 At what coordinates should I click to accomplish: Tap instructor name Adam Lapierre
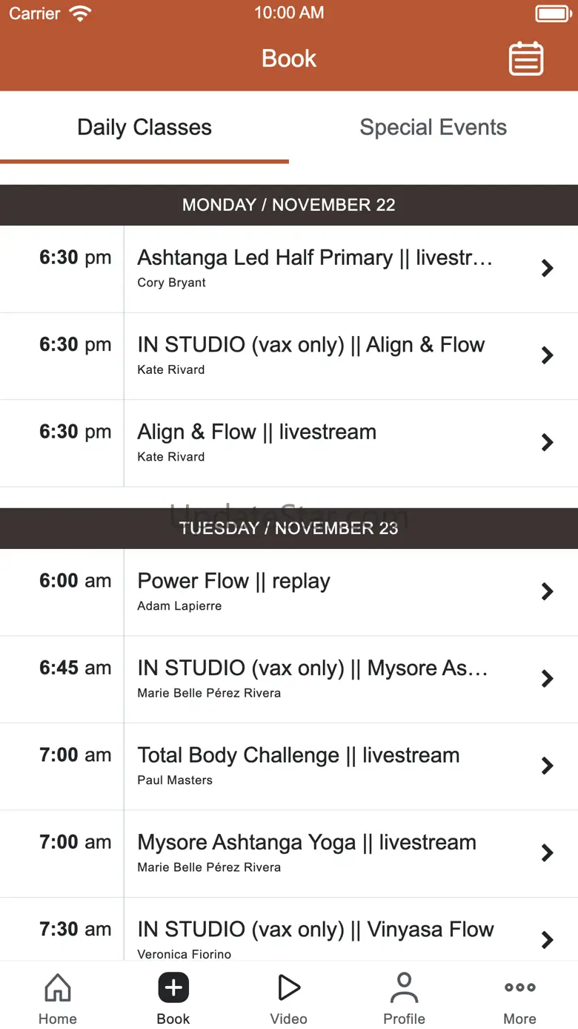tap(179, 606)
